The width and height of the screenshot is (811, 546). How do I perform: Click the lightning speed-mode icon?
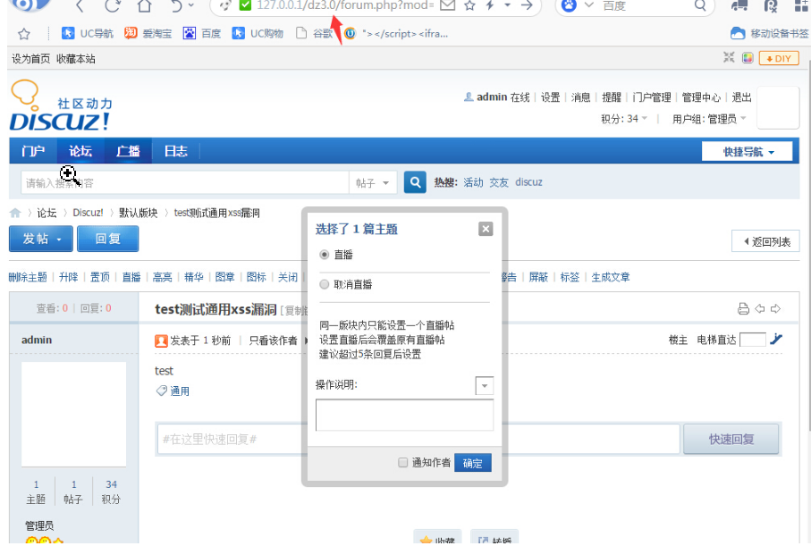490,5
